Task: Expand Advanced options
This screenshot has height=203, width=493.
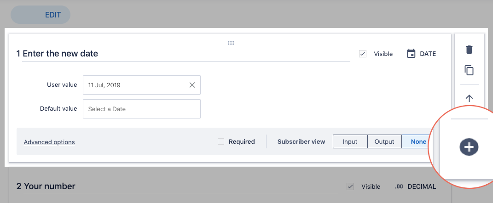Action: (x=49, y=142)
